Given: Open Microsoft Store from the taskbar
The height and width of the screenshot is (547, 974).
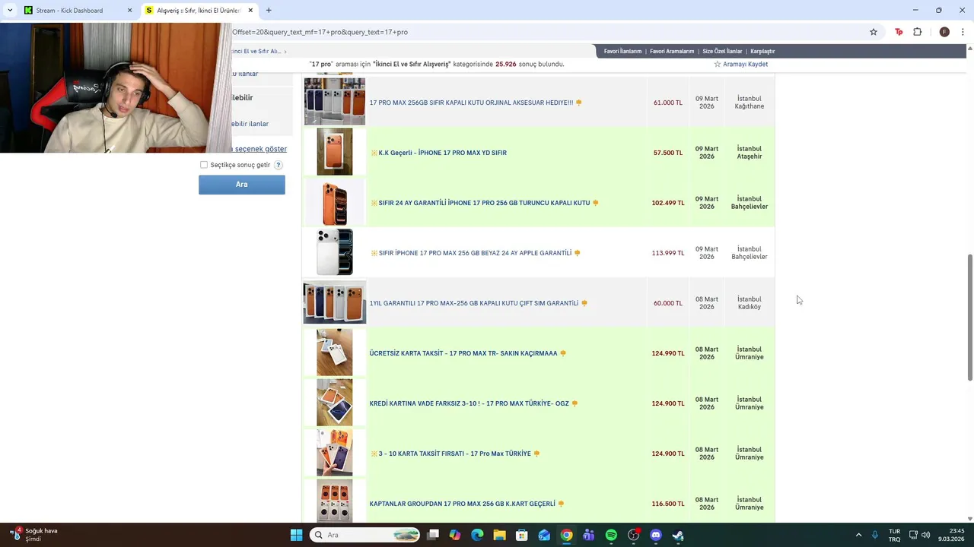Looking at the screenshot, I should 522,535.
